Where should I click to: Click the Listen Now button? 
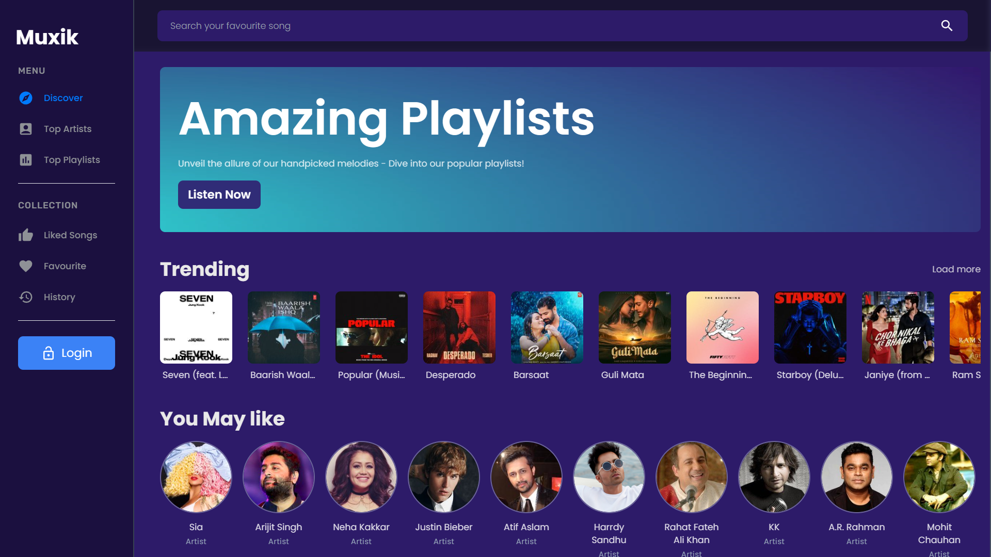pyautogui.click(x=219, y=194)
